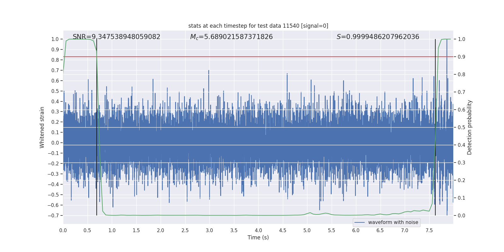Click the SNR value annotation
Screen dimensions: 504x252
click(116, 37)
